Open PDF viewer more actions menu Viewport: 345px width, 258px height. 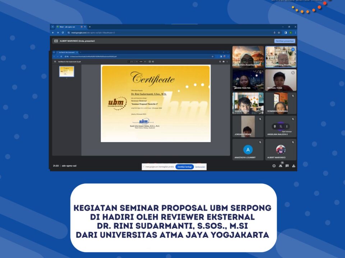(227, 62)
